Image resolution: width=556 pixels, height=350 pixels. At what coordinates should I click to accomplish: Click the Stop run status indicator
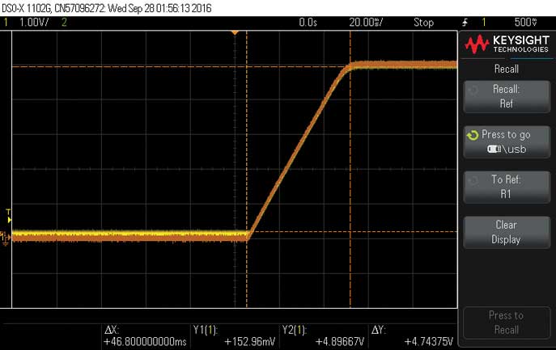(x=423, y=23)
